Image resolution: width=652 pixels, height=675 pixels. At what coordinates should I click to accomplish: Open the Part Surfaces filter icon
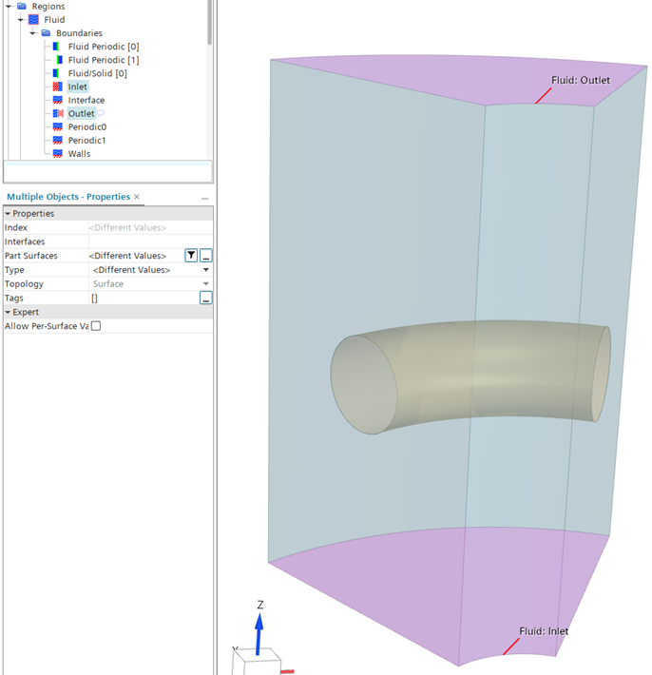click(191, 256)
